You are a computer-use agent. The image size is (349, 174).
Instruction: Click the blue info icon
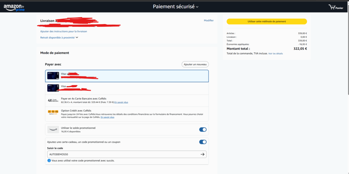tap(49, 160)
